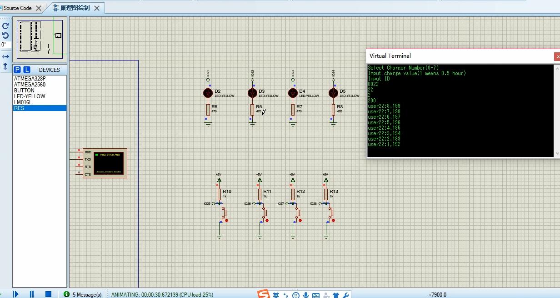
Task: Click the 'Select Charger Number(0-7)' terminal line
Action: pyautogui.click(x=403, y=68)
